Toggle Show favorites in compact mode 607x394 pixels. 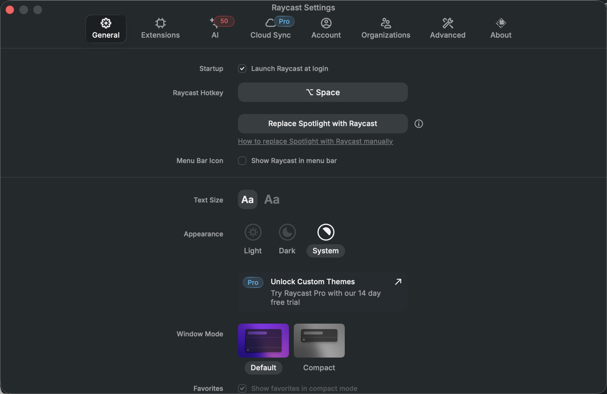pyautogui.click(x=242, y=388)
